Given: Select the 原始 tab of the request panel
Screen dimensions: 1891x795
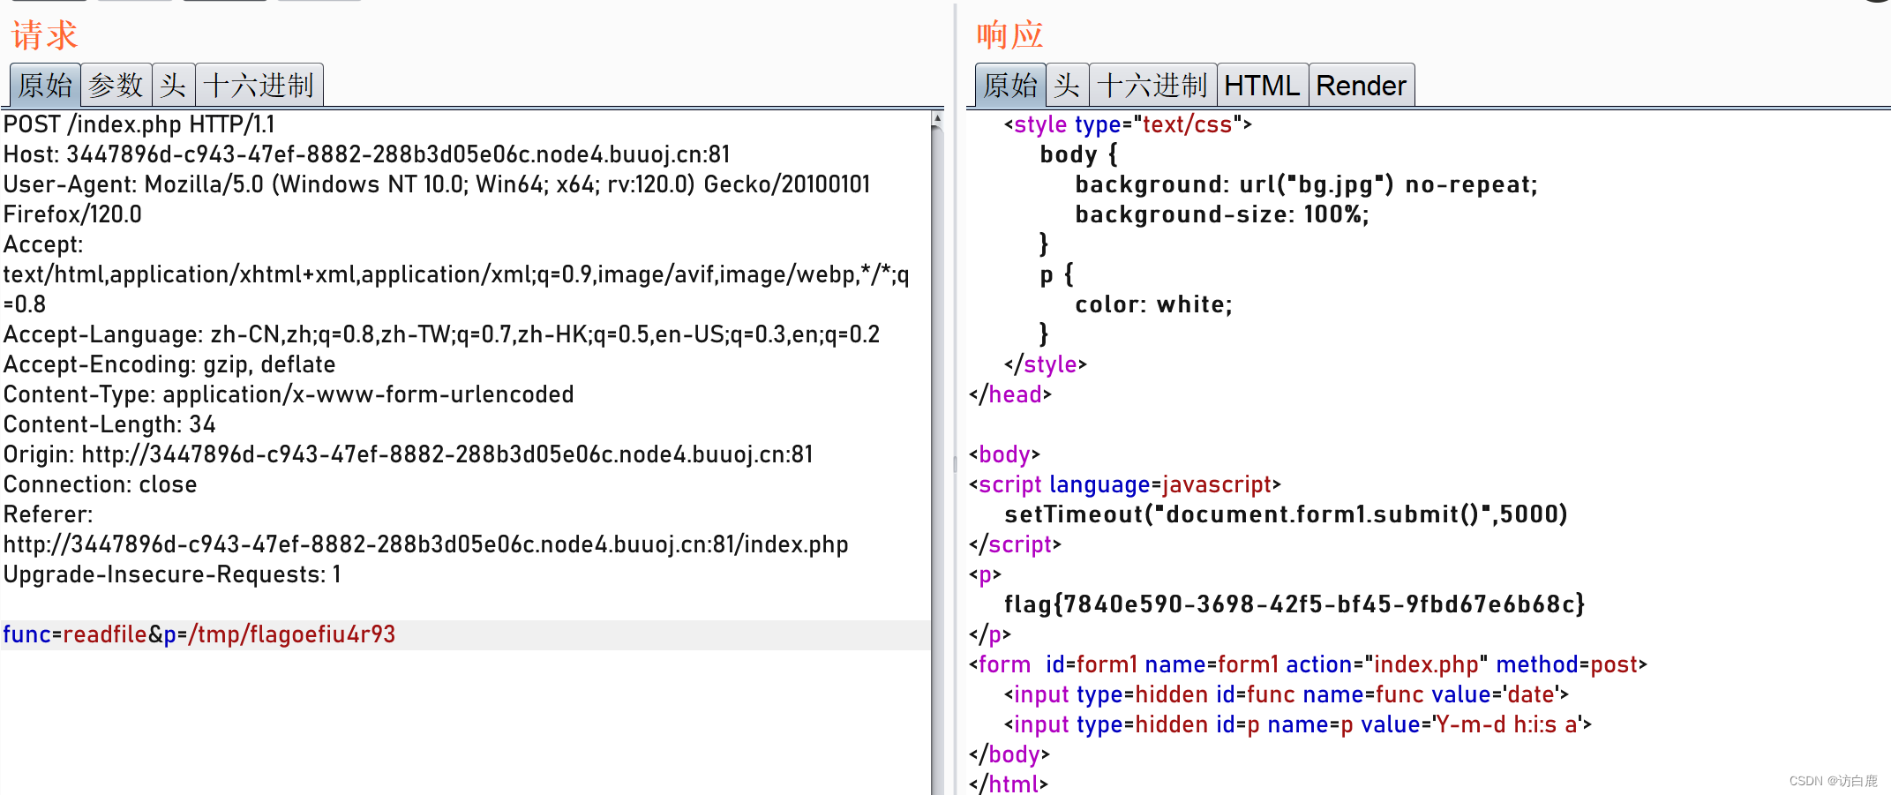Looking at the screenshot, I should (43, 85).
